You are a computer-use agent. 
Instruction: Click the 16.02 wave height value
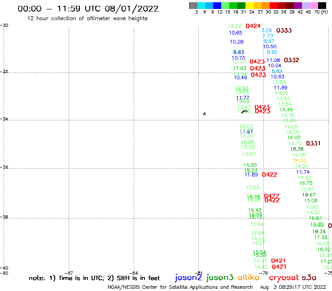(294, 137)
